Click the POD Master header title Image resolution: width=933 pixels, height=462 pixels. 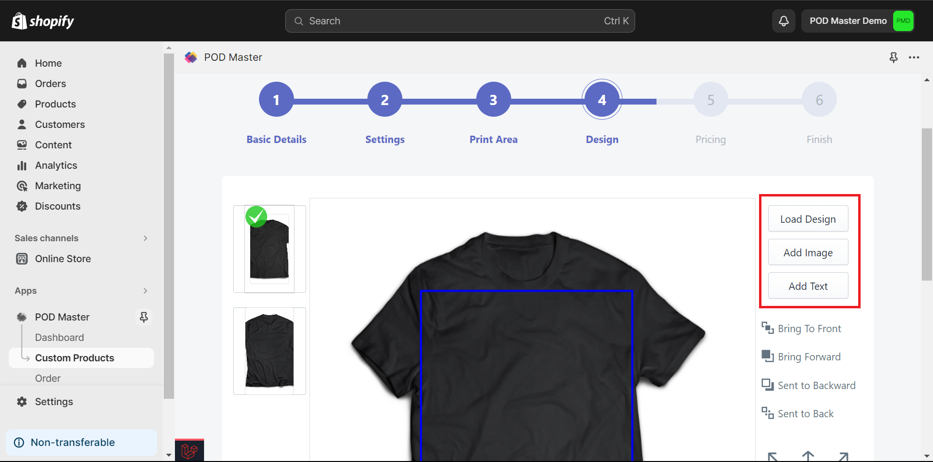(x=233, y=57)
